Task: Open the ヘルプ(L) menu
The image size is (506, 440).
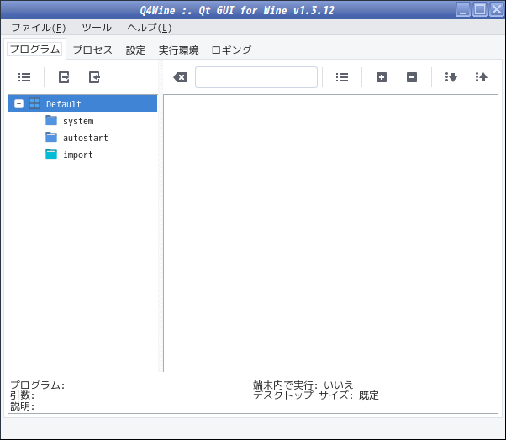Action: click(149, 28)
